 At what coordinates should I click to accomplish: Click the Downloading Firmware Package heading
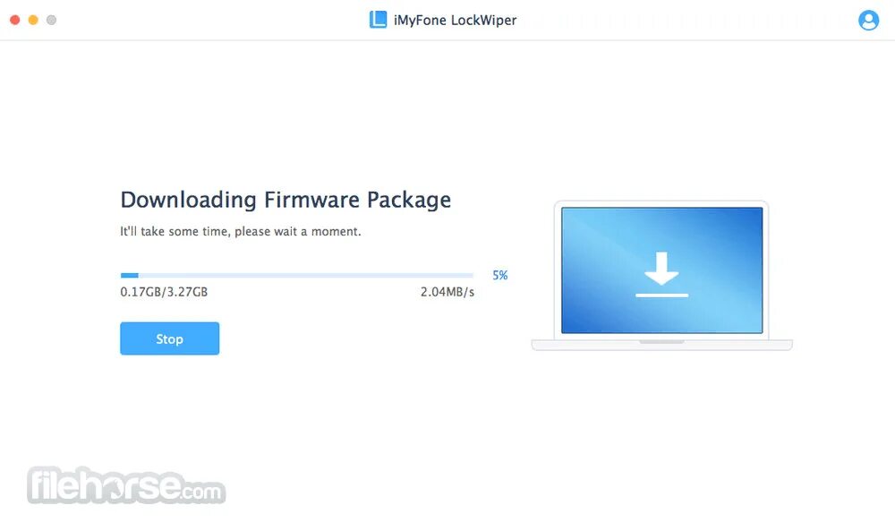(x=286, y=200)
